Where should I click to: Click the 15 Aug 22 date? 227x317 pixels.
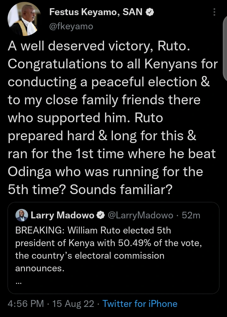73,304
